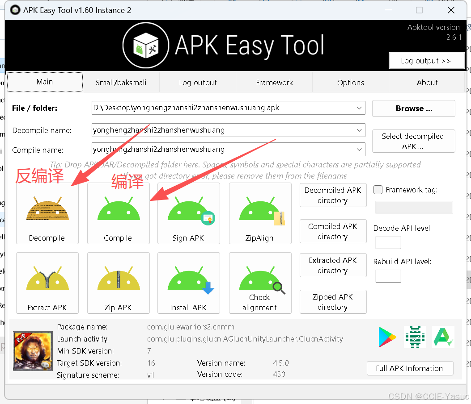Click Select decompiled APK ... button
This screenshot has width=471, height=404.
pos(414,141)
